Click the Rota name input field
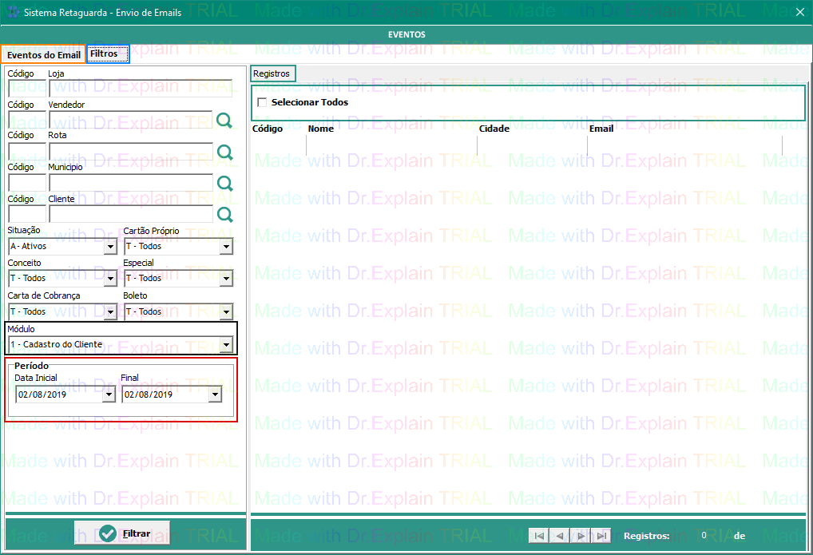 click(x=131, y=152)
